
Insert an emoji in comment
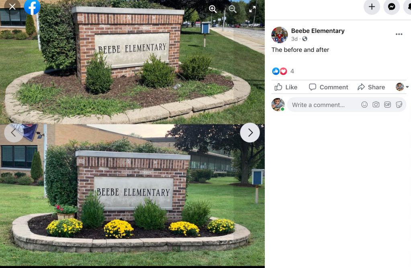[364, 104]
